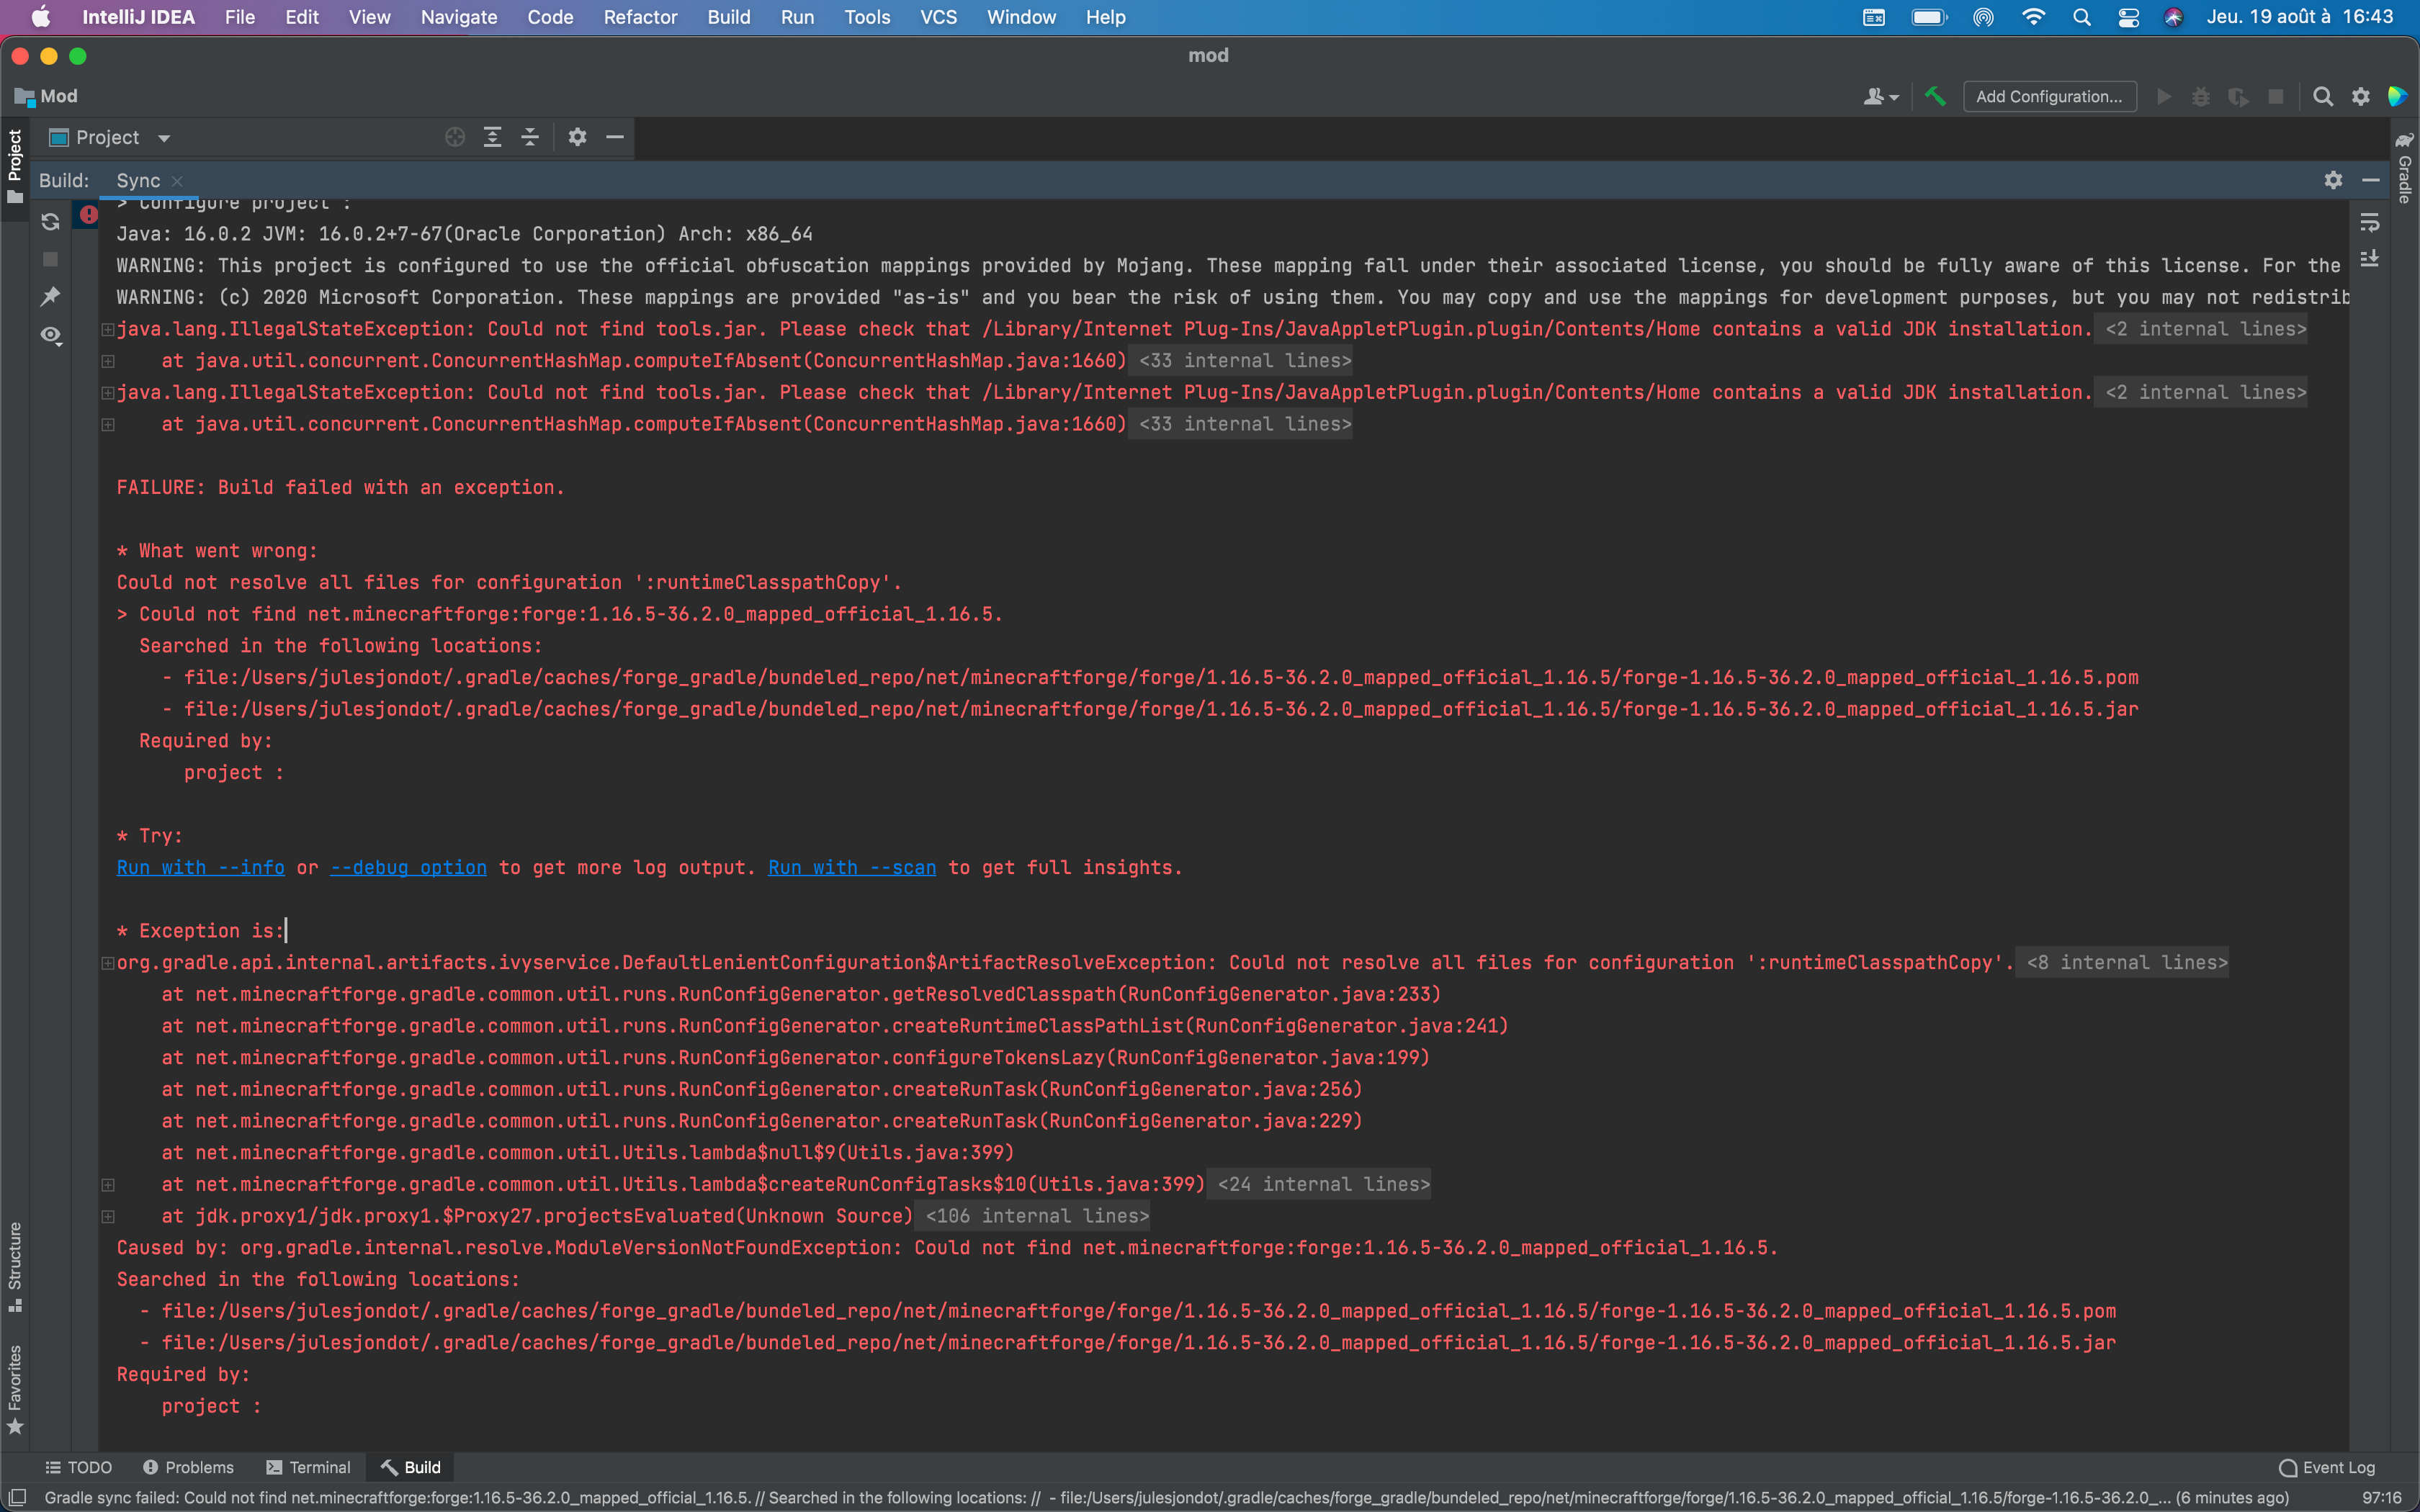Open the Gradle side tool window
This screenshot has width=2420, height=1512.
[2404, 168]
